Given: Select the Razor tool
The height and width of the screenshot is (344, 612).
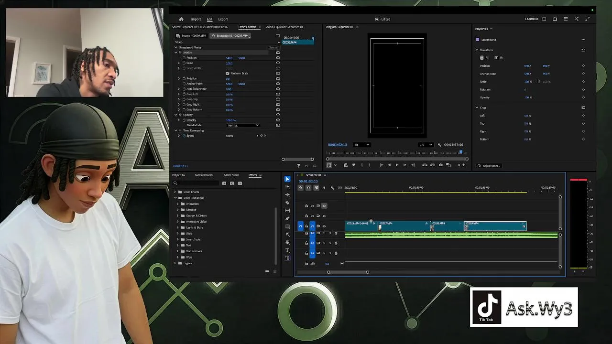Looking at the screenshot, I should tap(287, 203).
